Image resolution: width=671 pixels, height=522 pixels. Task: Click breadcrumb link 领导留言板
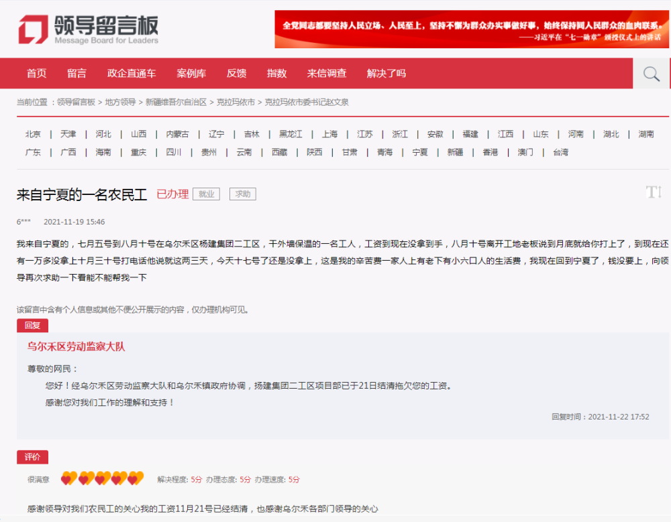tap(76, 102)
